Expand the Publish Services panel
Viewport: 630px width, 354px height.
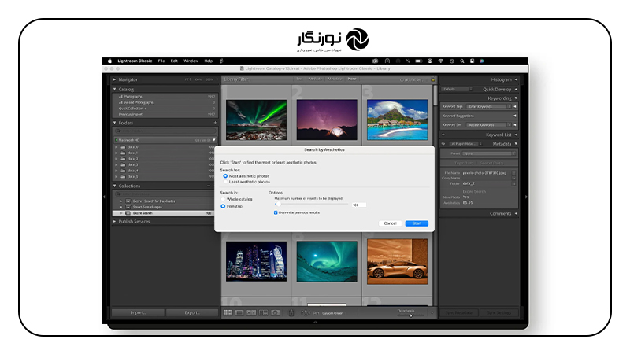tap(115, 222)
